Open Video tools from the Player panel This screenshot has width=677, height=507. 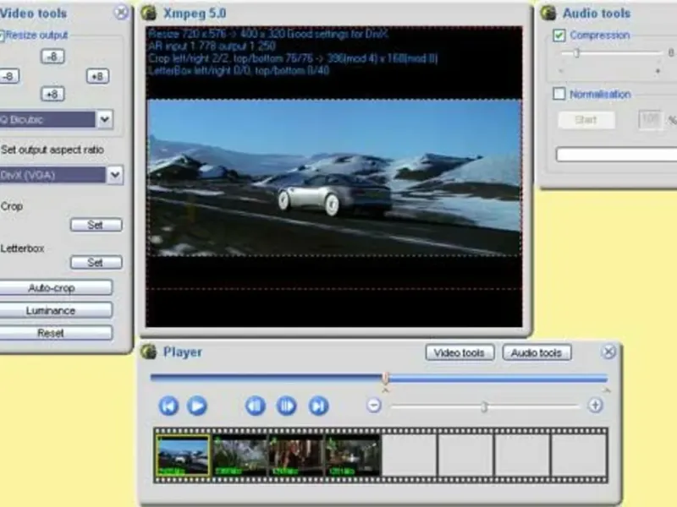(x=460, y=352)
